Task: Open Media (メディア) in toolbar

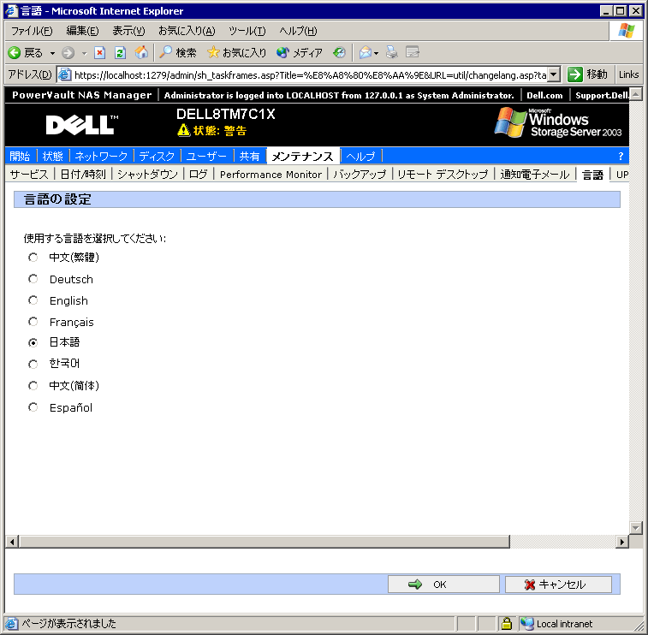Action: pos(300,52)
